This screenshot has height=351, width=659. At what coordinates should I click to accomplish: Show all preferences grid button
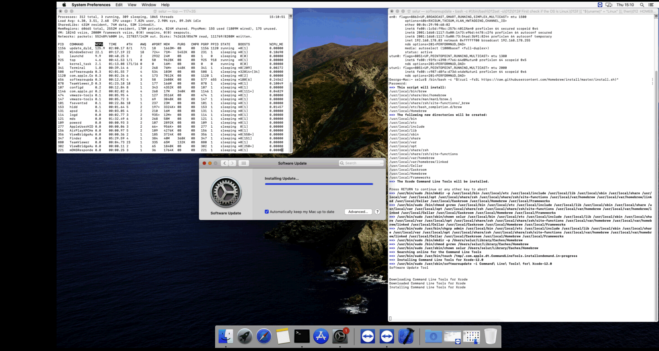point(244,163)
